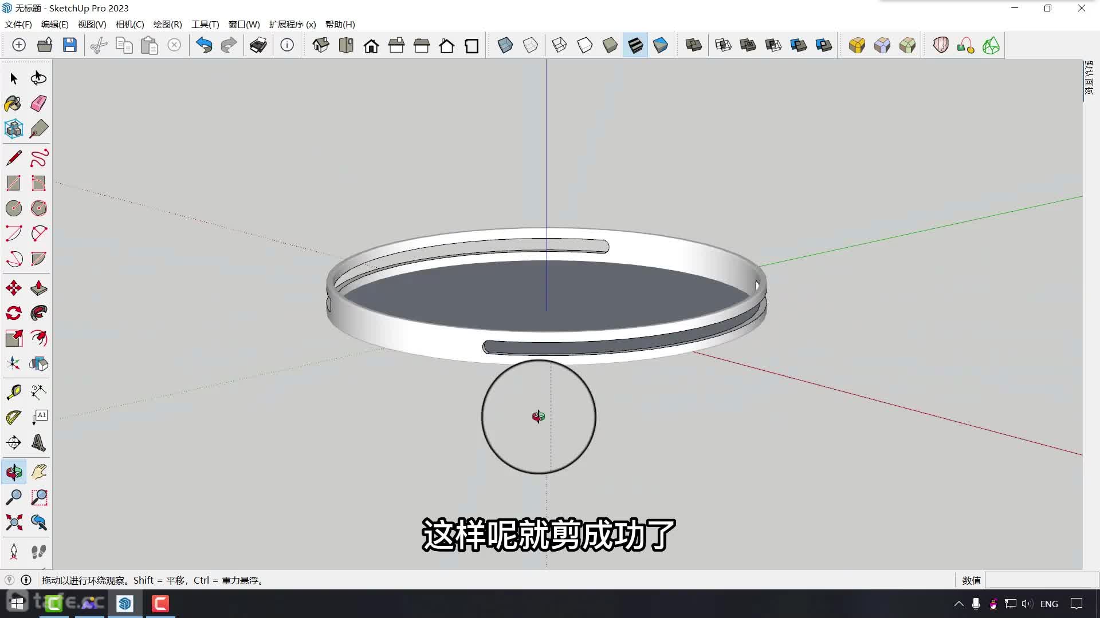The height and width of the screenshot is (618, 1100).
Task: Enable Shaded face style
Action: 610,45
